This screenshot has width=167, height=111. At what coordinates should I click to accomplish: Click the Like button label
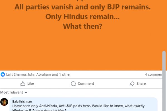pyautogui.click(x=31, y=84)
